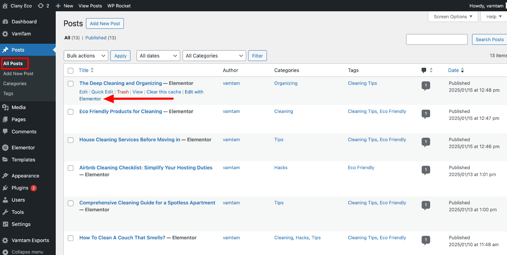Open the All Categories dropdown

click(214, 56)
